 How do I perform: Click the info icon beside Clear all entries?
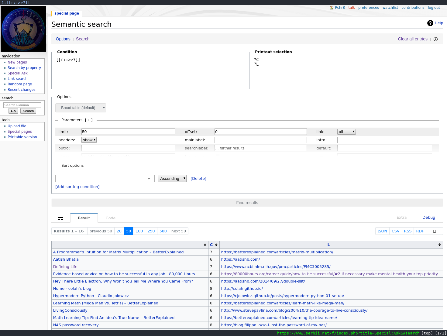click(x=435, y=39)
